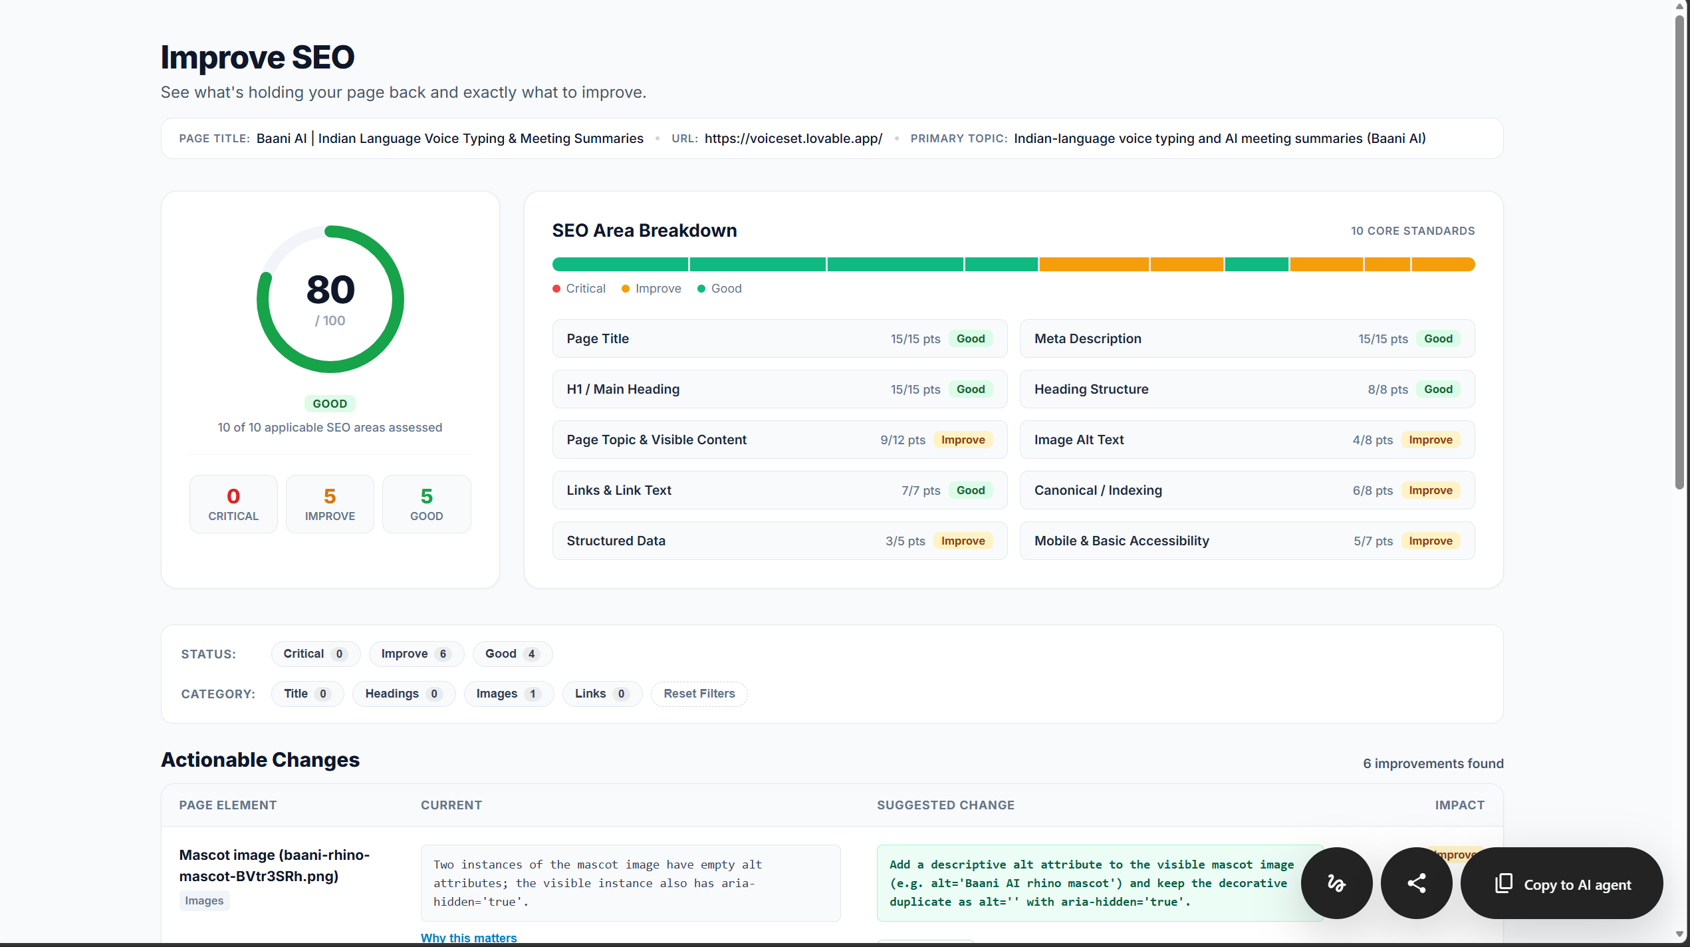Click the 6 improvements found text
1690x947 pixels.
point(1433,763)
